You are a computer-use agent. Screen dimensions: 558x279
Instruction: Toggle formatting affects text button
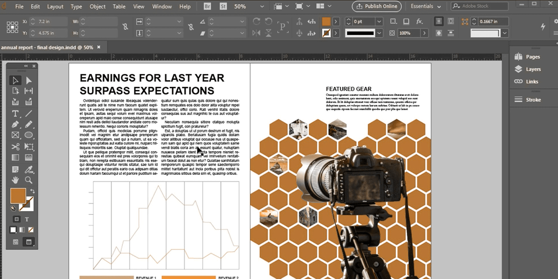27,219
